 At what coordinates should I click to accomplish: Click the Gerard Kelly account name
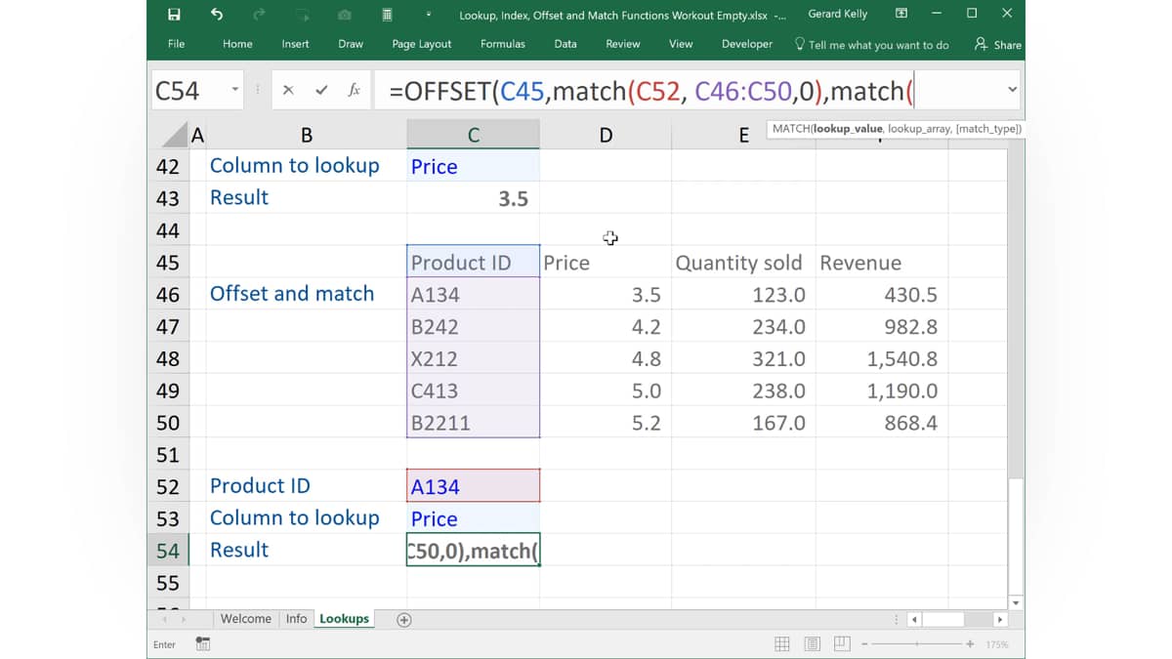tap(838, 14)
